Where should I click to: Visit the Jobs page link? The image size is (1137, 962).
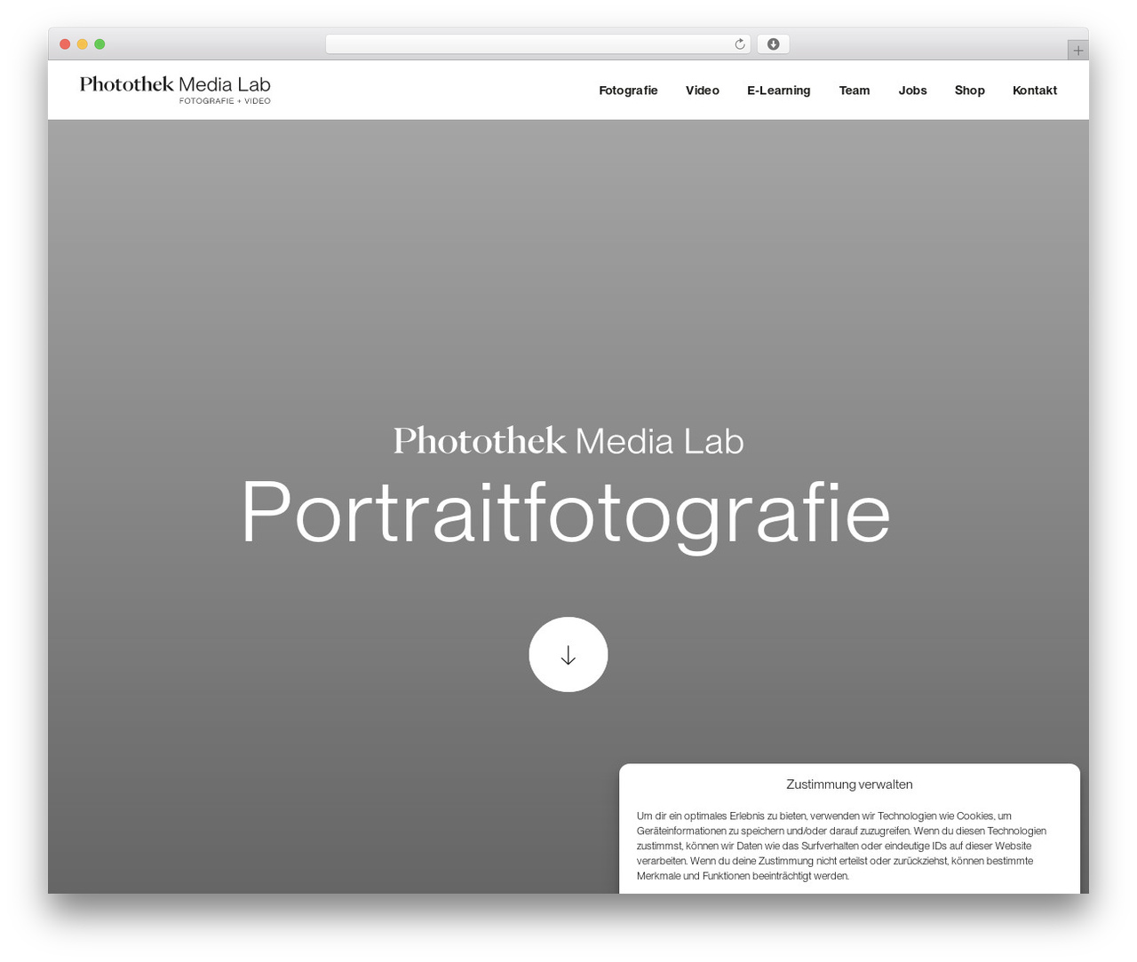pyautogui.click(x=912, y=91)
